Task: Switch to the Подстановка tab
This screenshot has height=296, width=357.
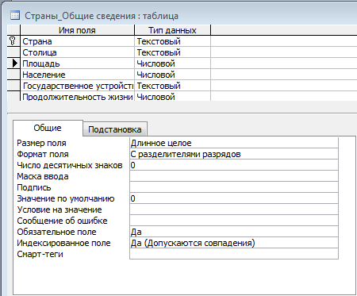Action: 115,129
